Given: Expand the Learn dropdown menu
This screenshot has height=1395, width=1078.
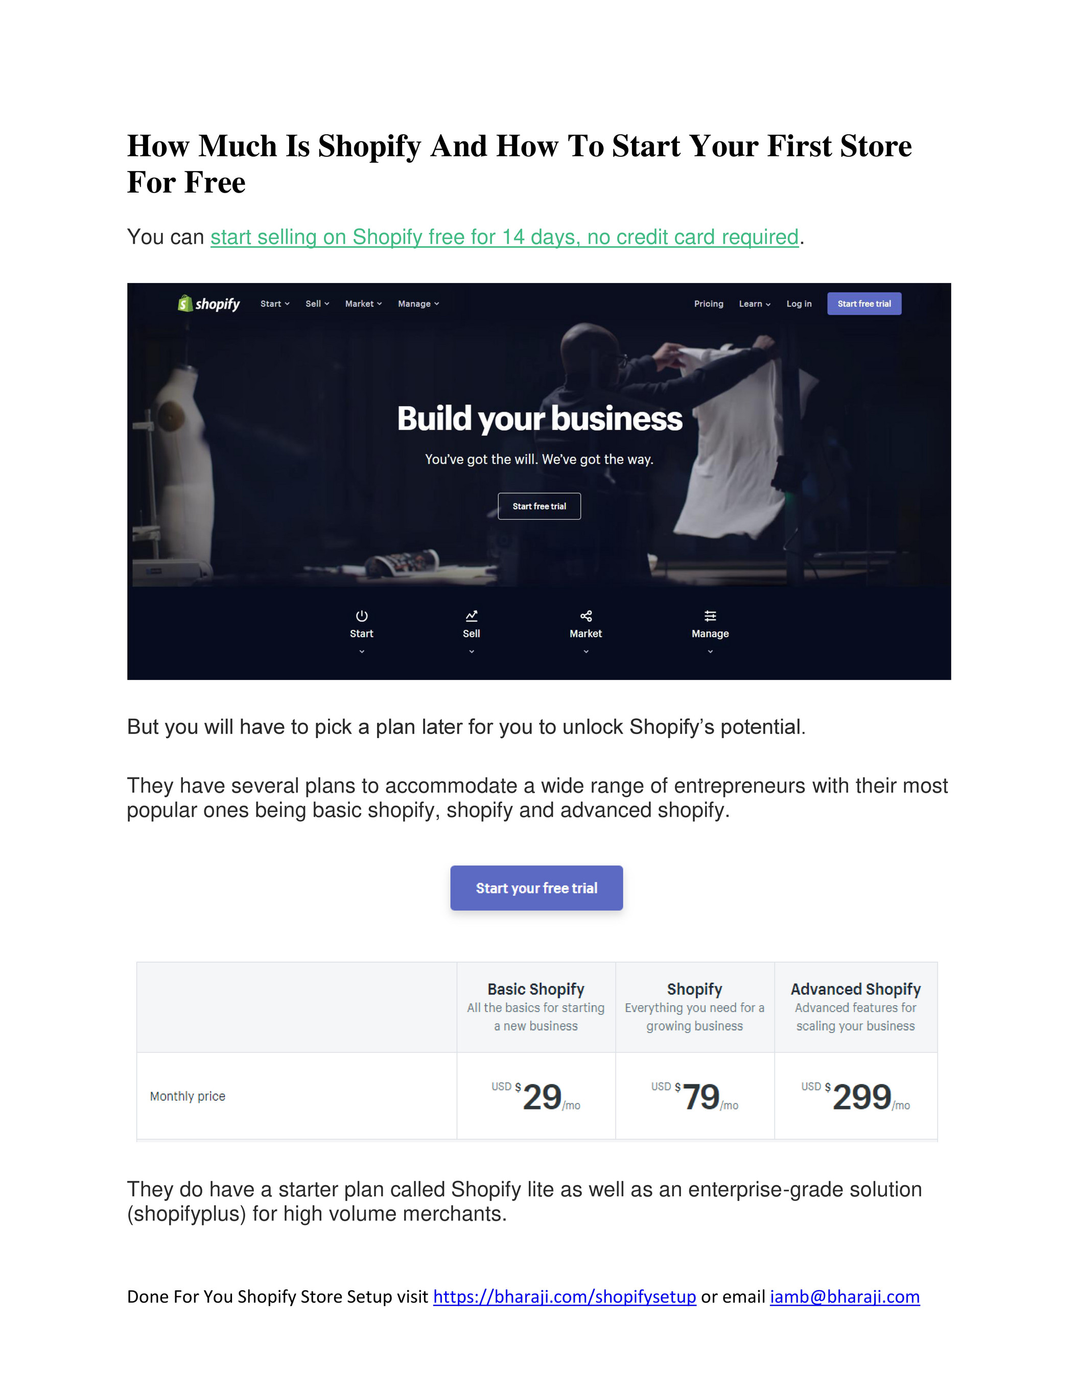Looking at the screenshot, I should click(x=755, y=304).
